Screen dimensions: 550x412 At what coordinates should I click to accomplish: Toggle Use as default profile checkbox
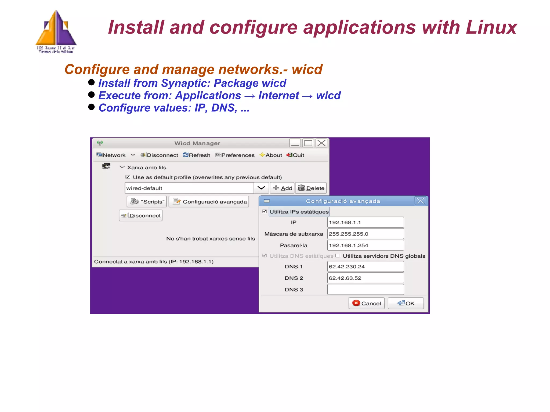tap(128, 177)
